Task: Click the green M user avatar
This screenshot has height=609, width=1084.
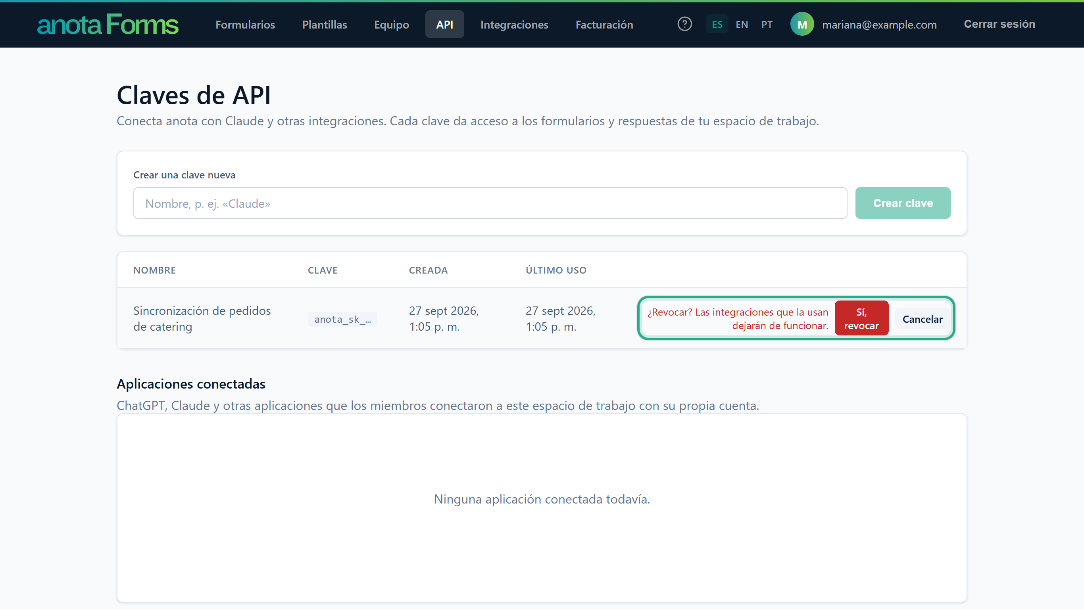Action: pyautogui.click(x=802, y=25)
